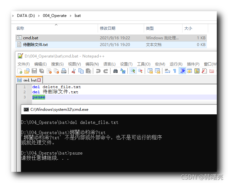Viewport: 228px width, 183px height.
Task: Click the Close document icon
Action: tap(49, 71)
